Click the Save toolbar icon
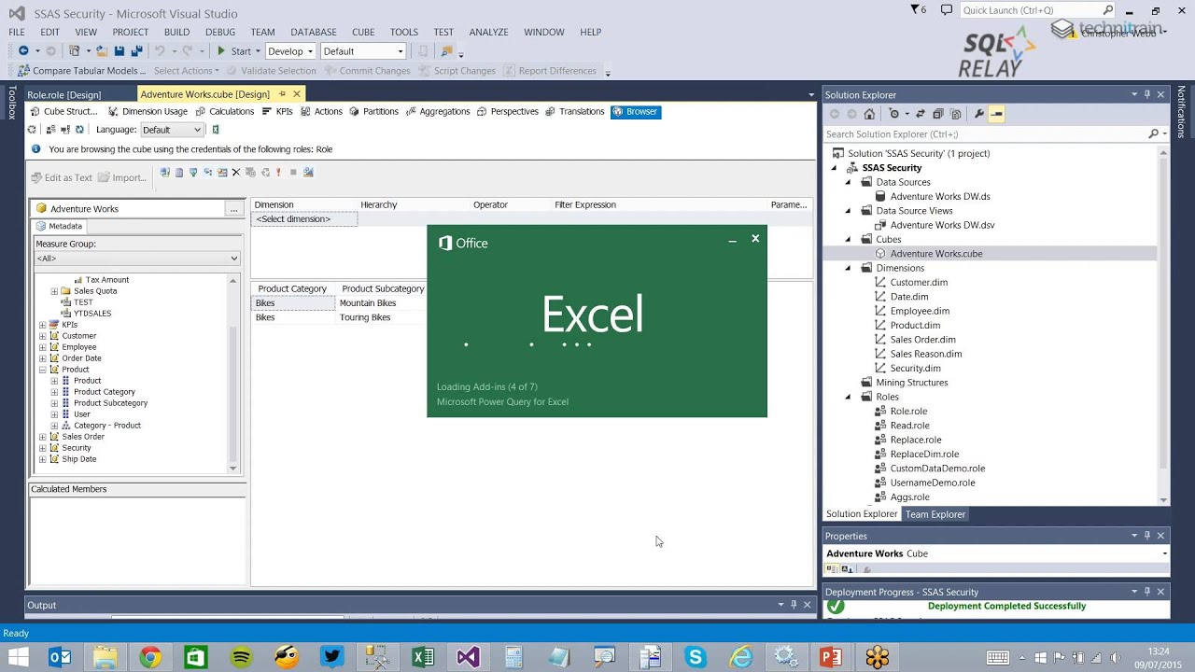1195x672 pixels. point(119,51)
